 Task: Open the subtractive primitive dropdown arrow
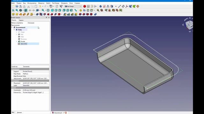(x=62, y=14)
